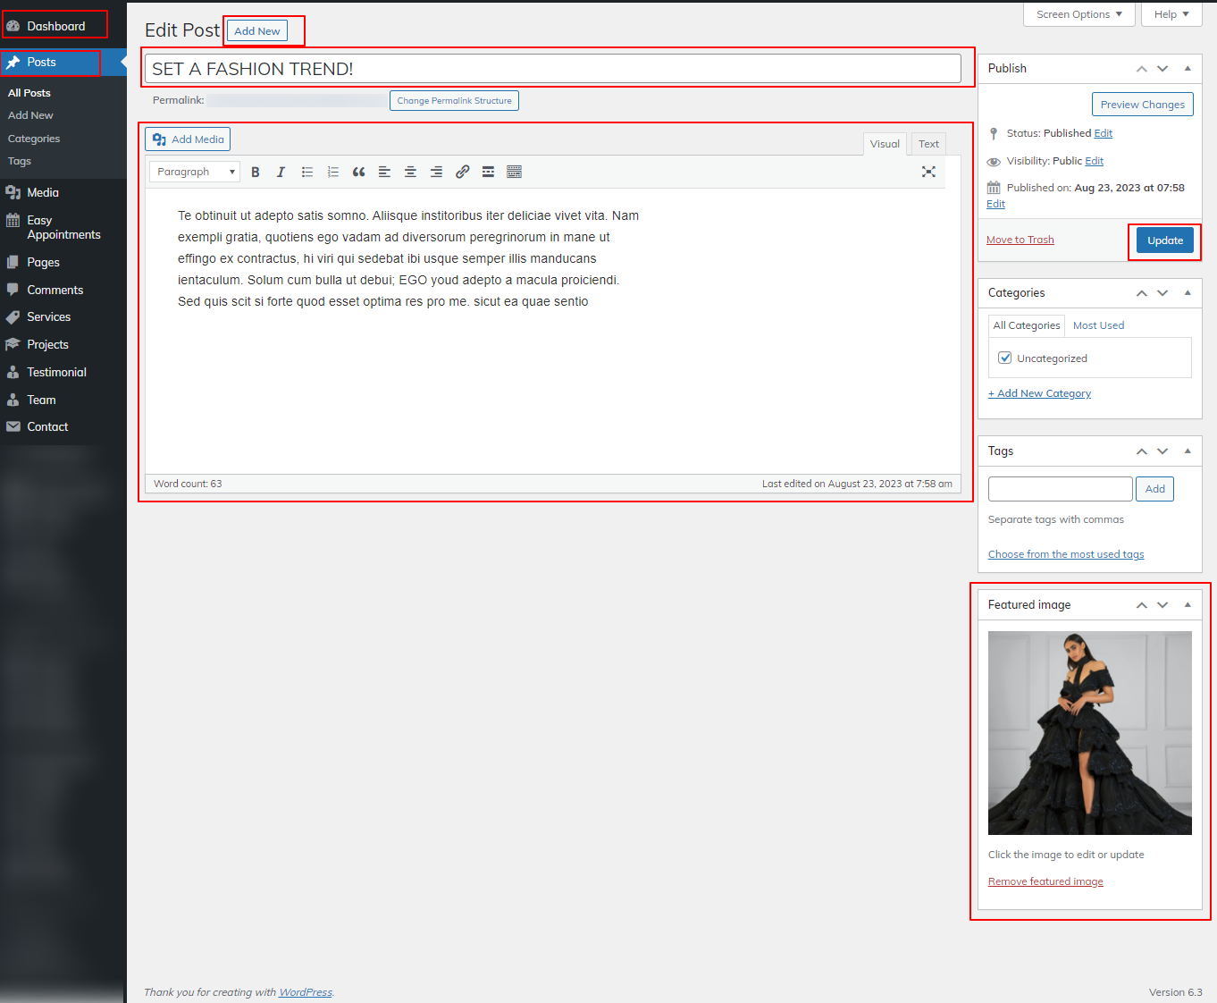Viewport: 1217px width, 1003px height.
Task: Insert a numbered list
Action: click(x=332, y=173)
